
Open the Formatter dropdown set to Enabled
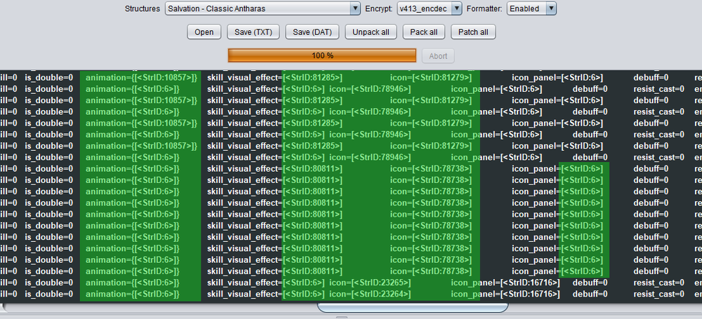tap(531, 8)
